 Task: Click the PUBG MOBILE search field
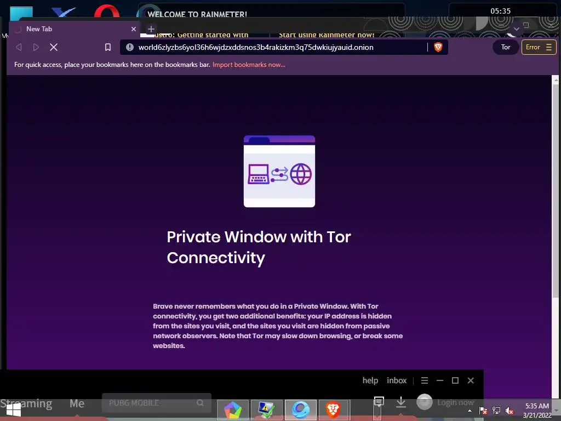tap(156, 403)
